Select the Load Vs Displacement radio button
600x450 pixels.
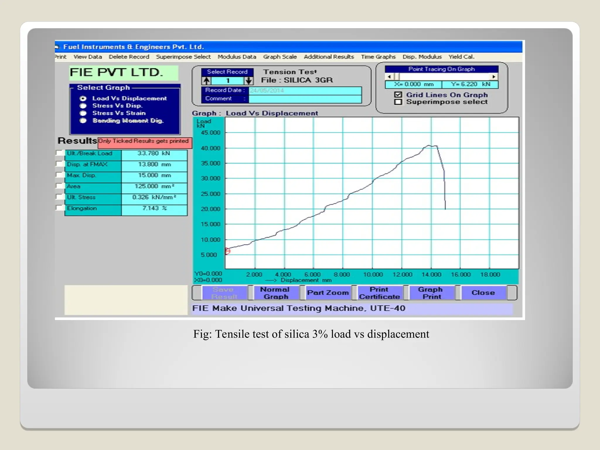[83, 98]
